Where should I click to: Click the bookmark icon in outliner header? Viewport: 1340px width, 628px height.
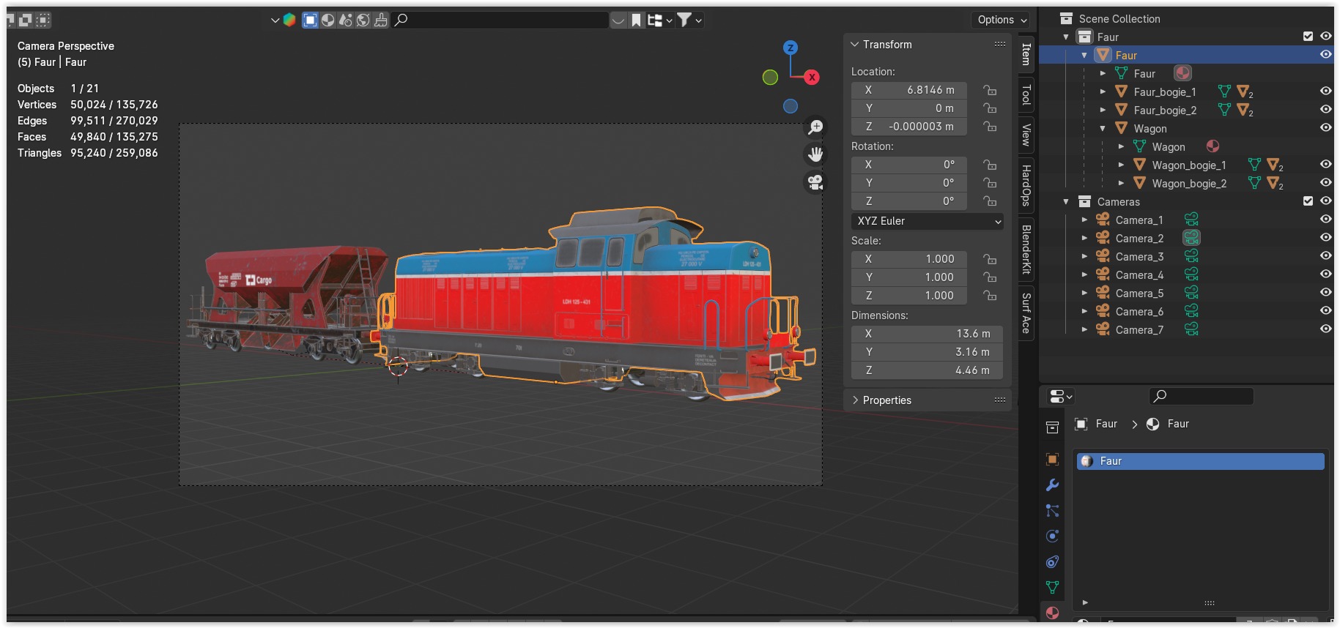click(636, 20)
